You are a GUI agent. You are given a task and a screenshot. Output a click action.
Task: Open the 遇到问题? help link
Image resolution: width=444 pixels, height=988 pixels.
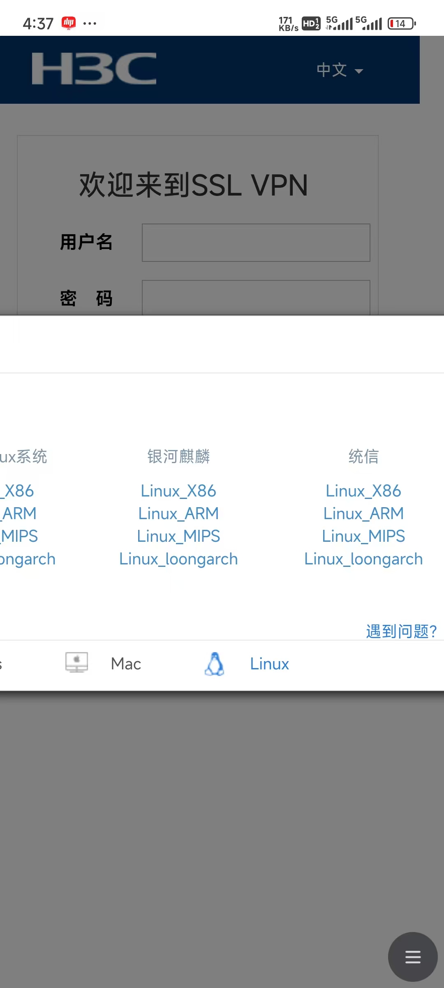(401, 631)
